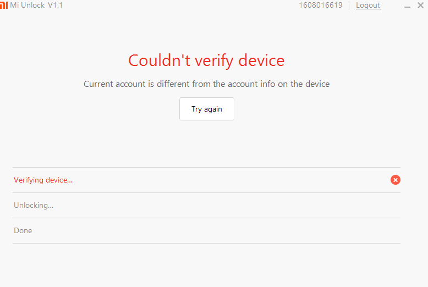Click the separator line below Done

(x=206, y=243)
